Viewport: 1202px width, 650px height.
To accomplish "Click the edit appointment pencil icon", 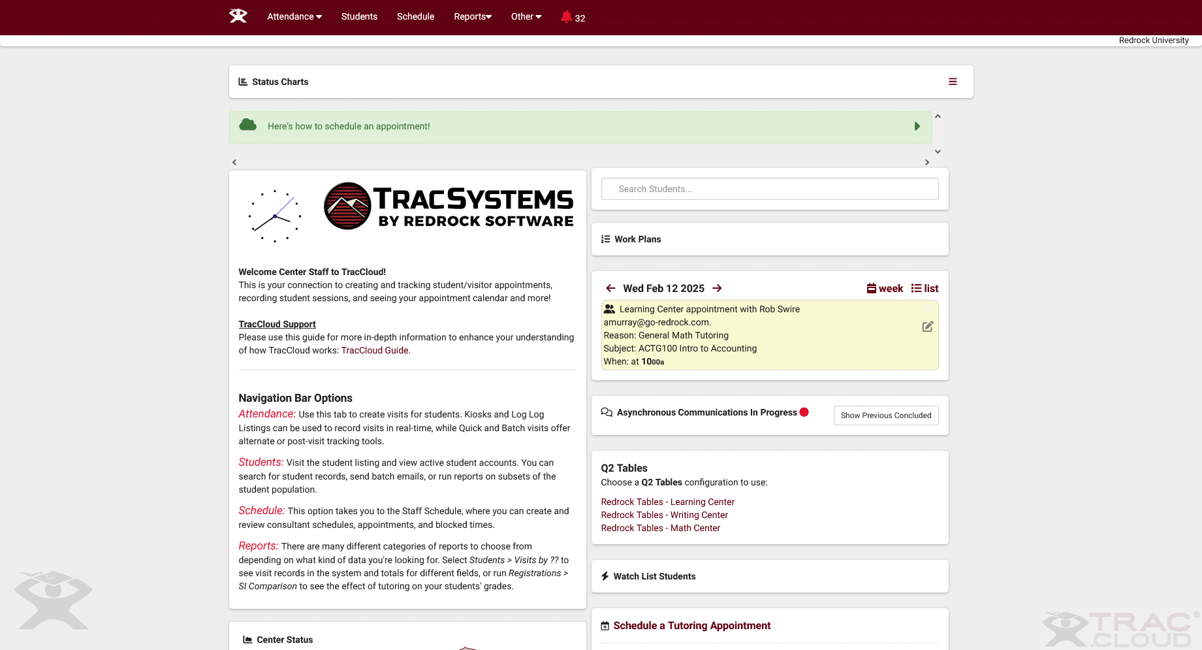I will click(x=927, y=327).
